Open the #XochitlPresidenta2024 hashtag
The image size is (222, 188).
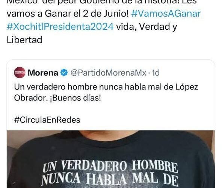60,27
